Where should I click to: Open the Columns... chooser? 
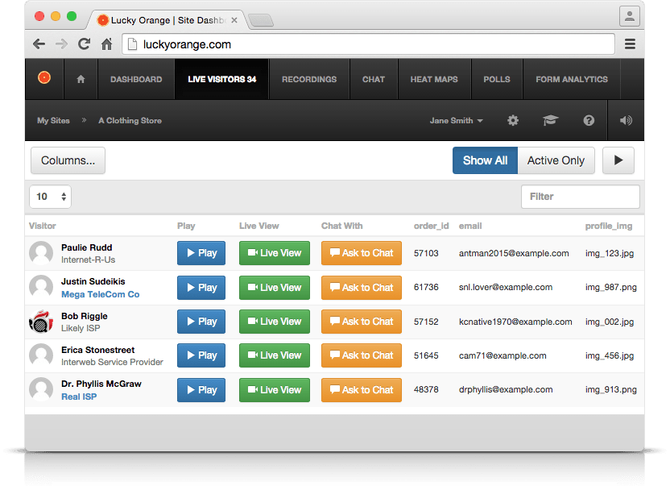[x=68, y=160]
